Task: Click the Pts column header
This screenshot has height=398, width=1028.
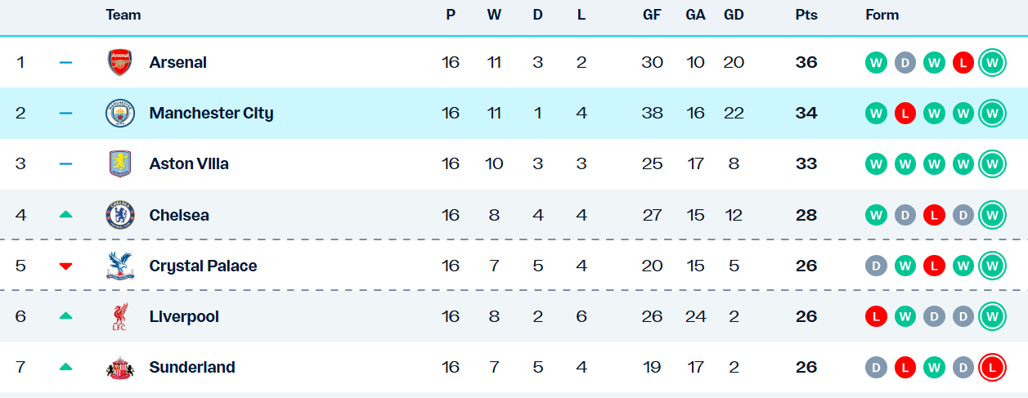Action: pos(806,15)
